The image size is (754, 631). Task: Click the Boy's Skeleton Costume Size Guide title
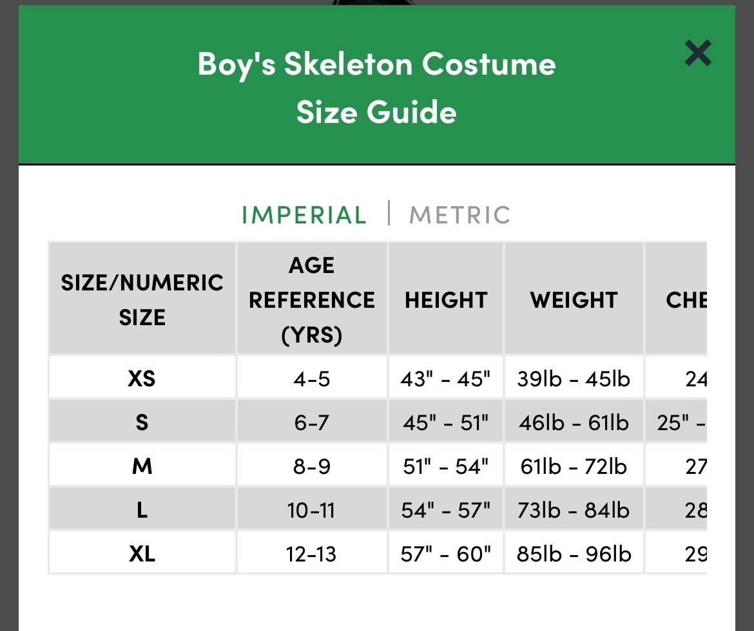[x=376, y=88]
